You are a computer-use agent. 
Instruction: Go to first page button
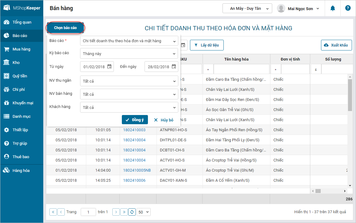click(x=53, y=212)
